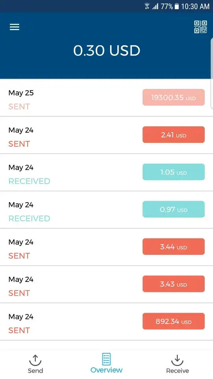Tap the Send upload arrow icon
Image resolution: width=213 pixels, height=379 pixels.
(35, 360)
